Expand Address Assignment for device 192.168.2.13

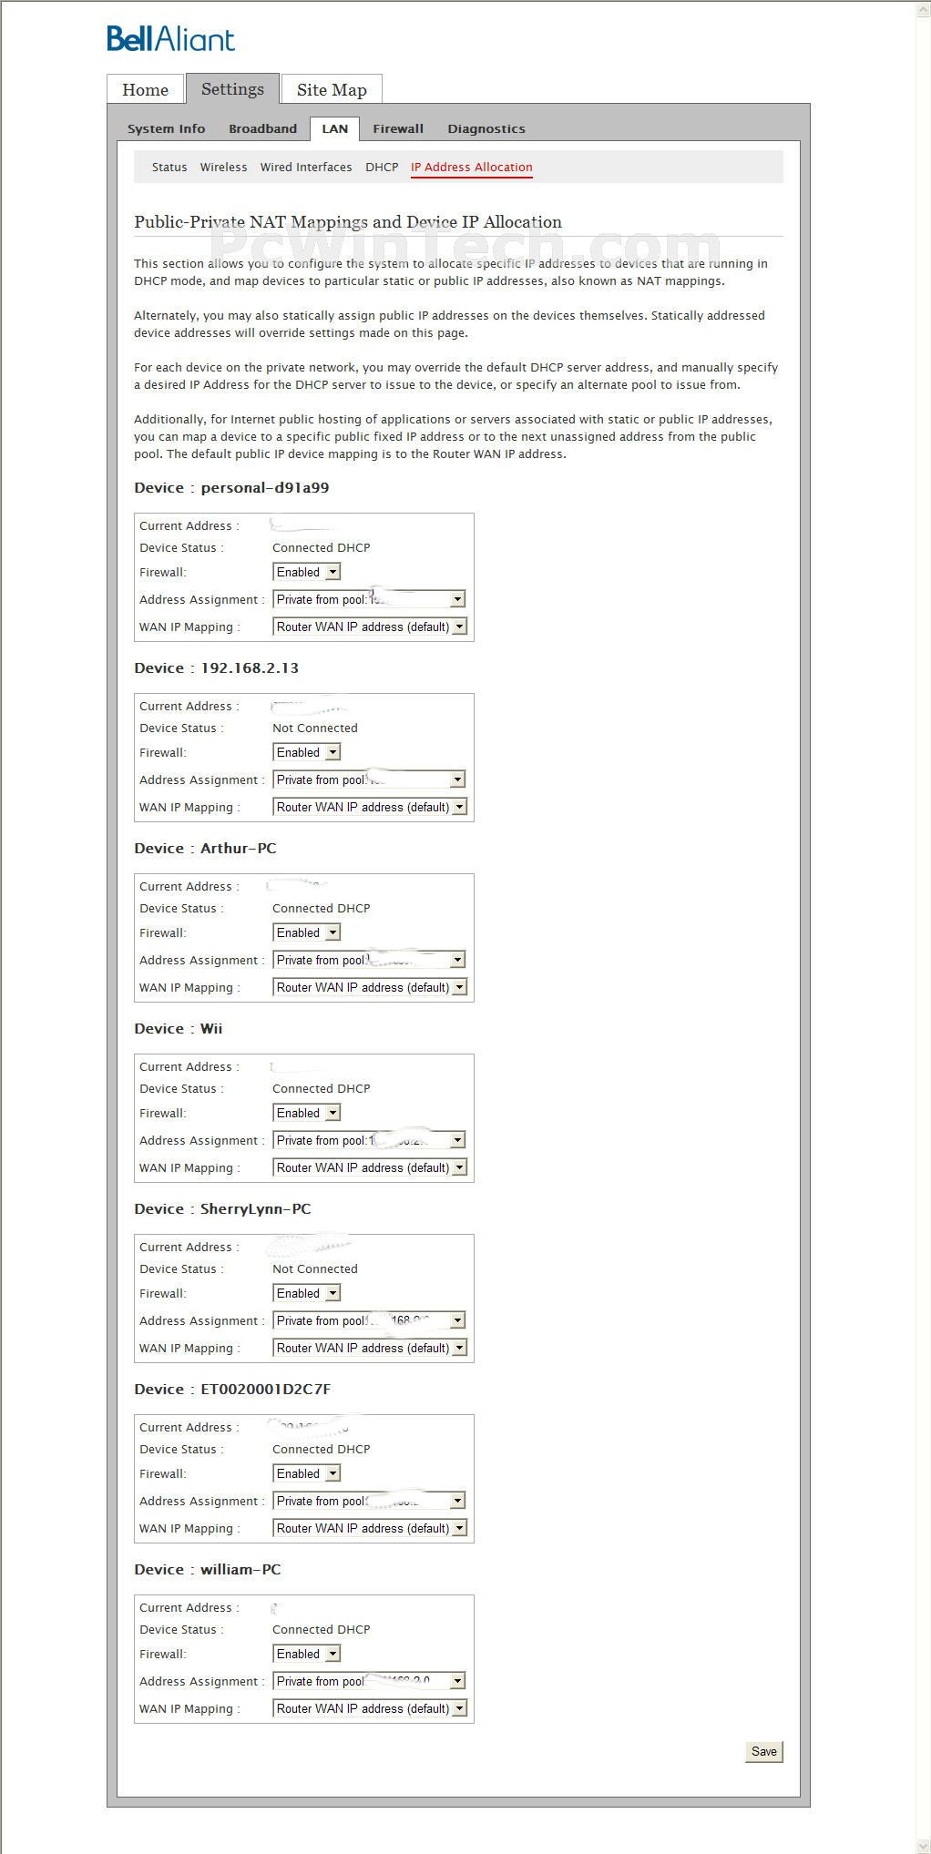370,779
